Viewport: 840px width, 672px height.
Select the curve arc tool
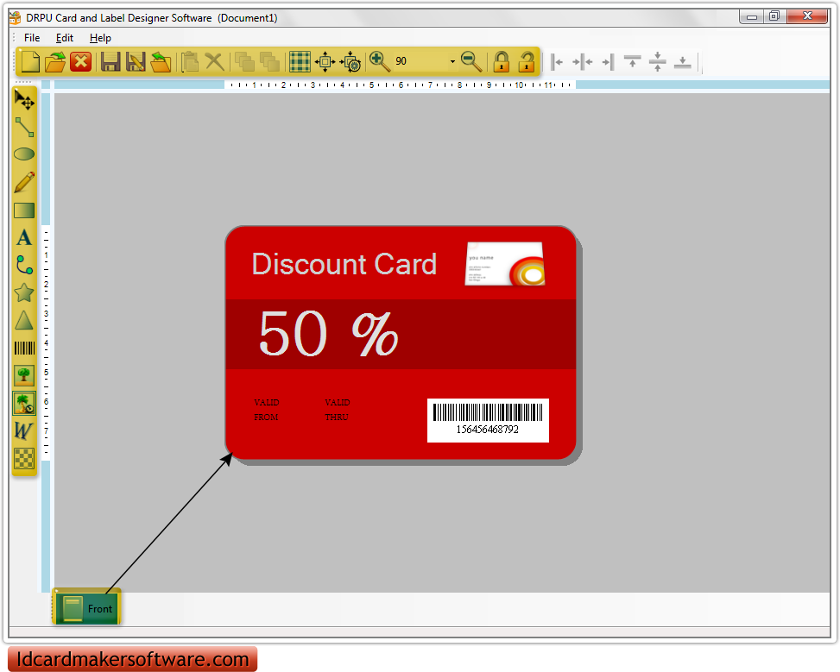coord(24,265)
